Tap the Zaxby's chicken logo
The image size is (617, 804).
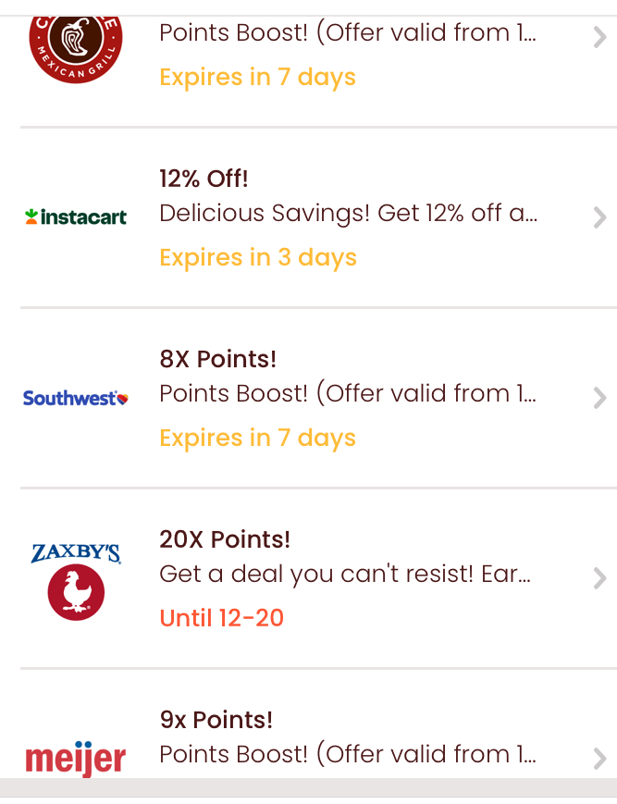76,581
